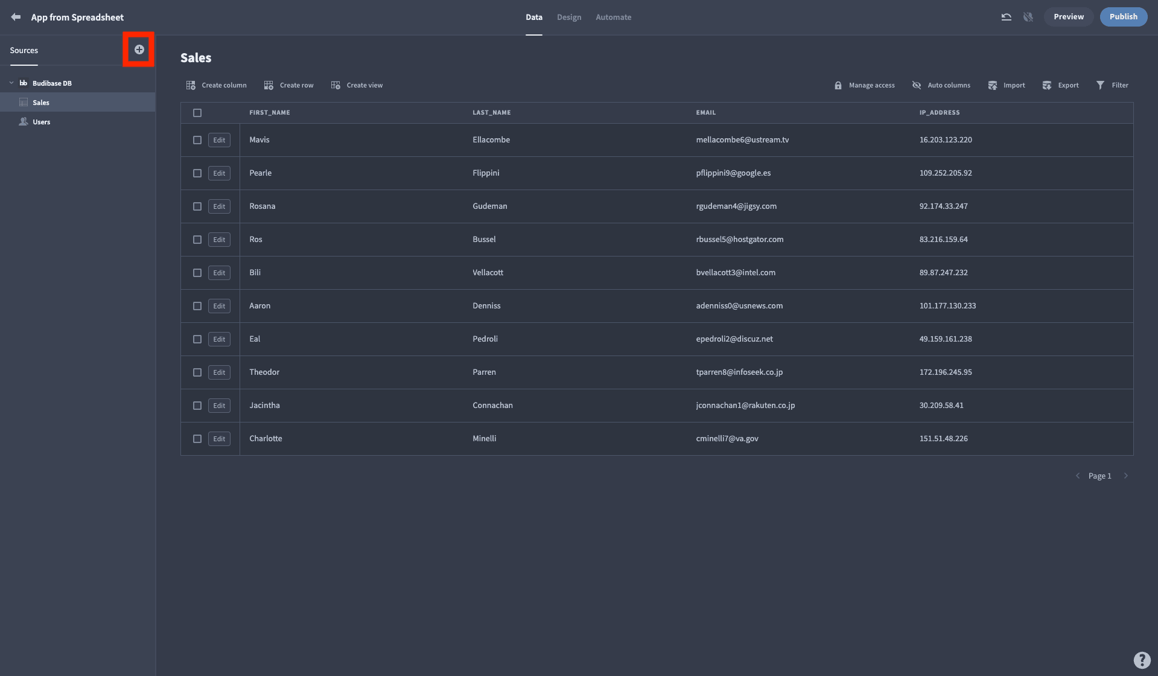Click the Preview button
This screenshot has height=676, width=1158.
(x=1068, y=17)
